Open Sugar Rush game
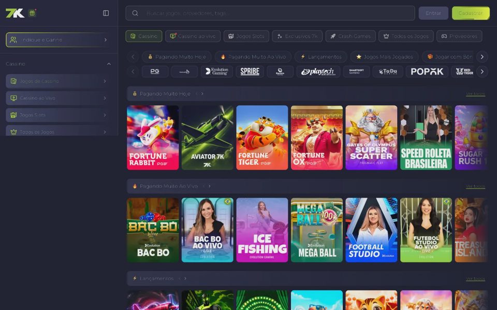The image size is (497, 310). 471,137
